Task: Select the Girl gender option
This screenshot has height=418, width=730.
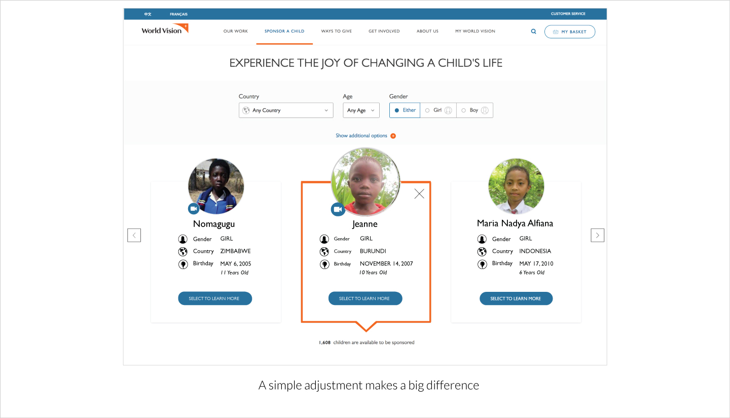Action: click(438, 110)
